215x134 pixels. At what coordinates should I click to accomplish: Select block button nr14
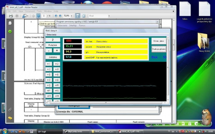click(x=57, y=96)
